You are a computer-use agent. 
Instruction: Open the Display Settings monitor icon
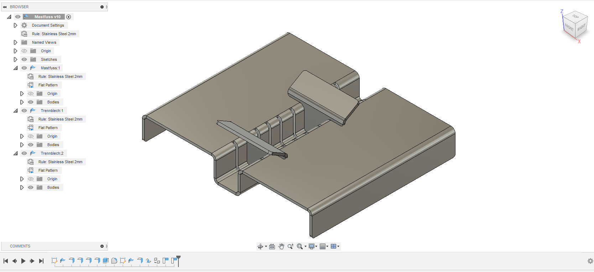pos(312,246)
